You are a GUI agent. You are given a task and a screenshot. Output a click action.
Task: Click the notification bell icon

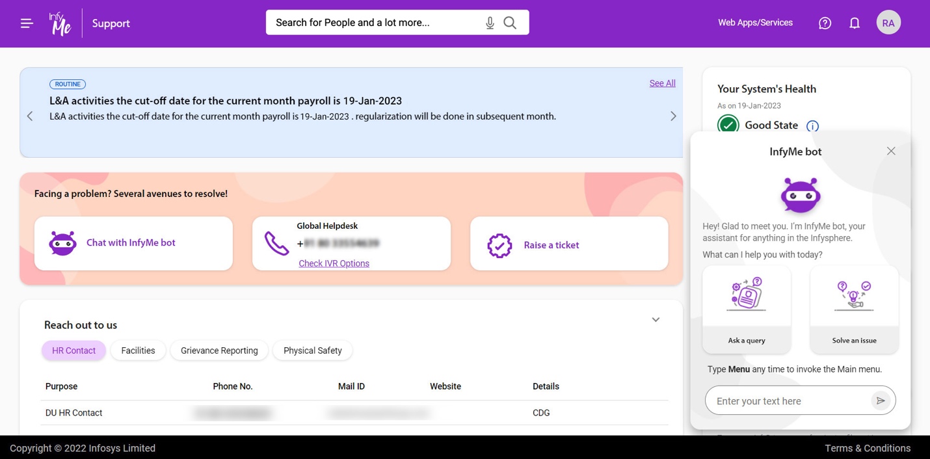coord(855,22)
